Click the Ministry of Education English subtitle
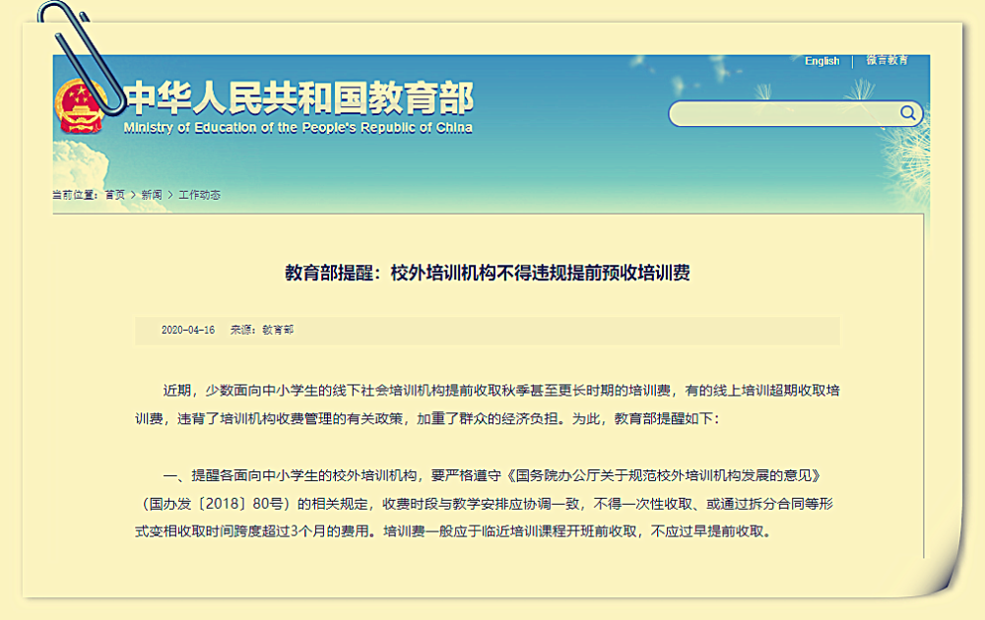985x620 pixels. [x=297, y=128]
